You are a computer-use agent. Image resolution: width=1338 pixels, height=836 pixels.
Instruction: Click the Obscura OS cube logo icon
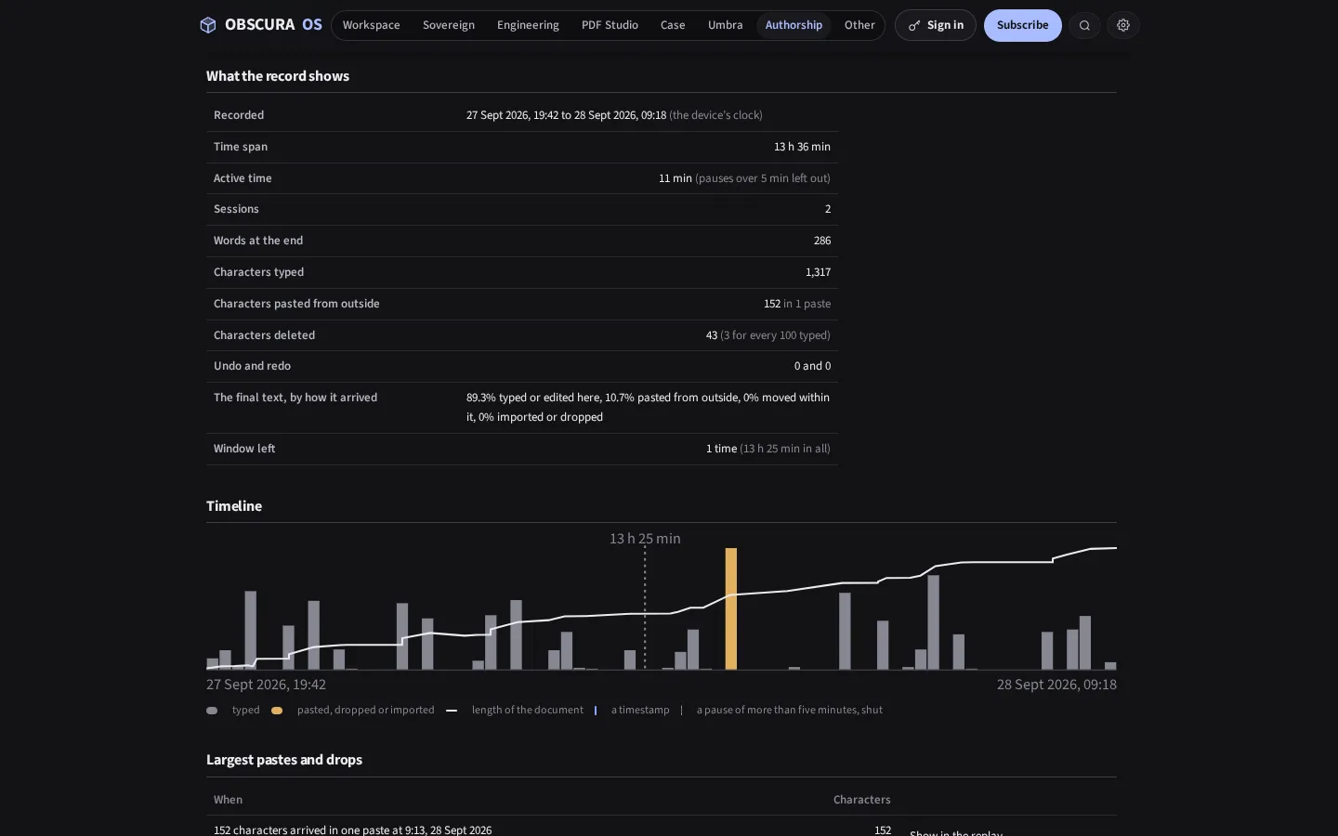point(208,25)
